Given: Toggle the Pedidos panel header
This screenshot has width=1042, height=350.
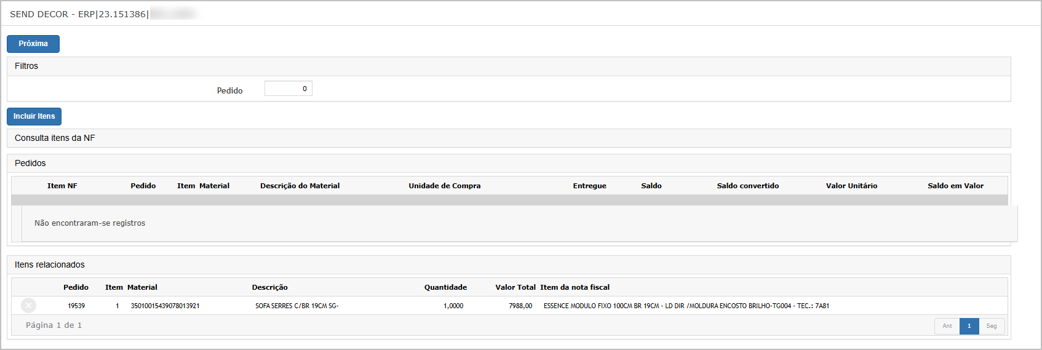Looking at the screenshot, I should [509, 163].
